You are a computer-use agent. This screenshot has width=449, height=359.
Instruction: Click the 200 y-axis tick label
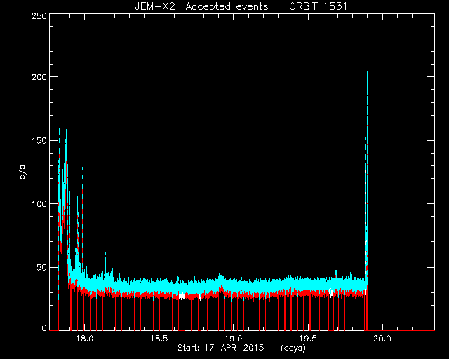coord(39,76)
